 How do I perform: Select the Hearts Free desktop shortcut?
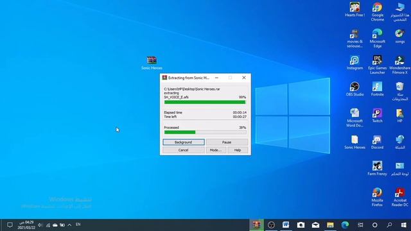354,10
